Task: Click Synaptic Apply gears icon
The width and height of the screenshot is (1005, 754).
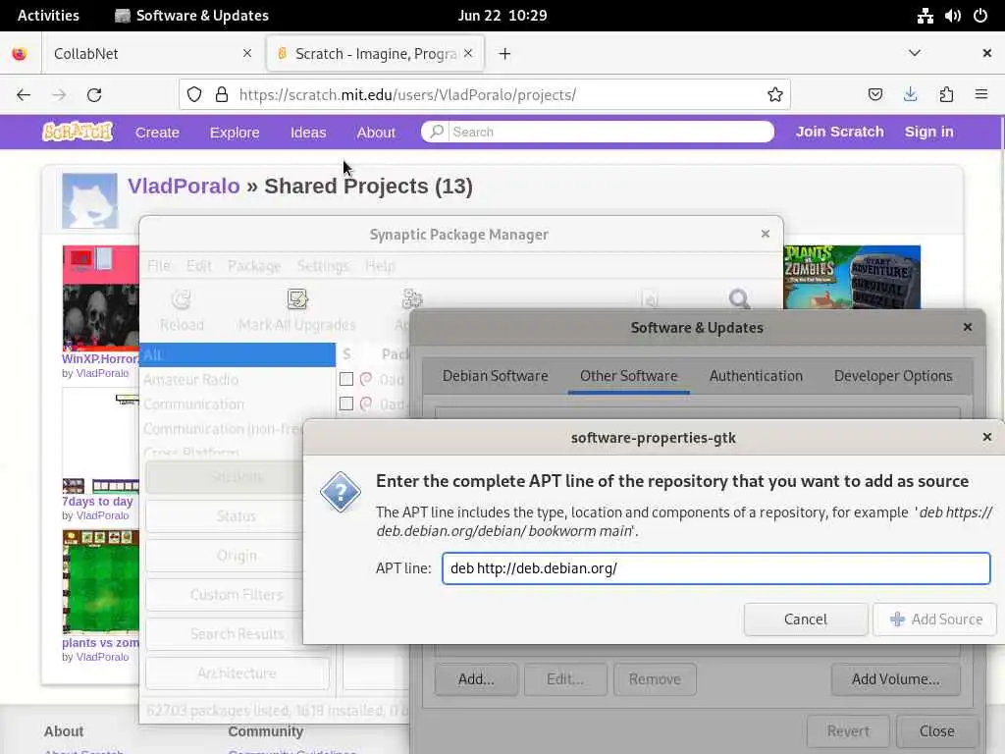Action: click(x=412, y=299)
